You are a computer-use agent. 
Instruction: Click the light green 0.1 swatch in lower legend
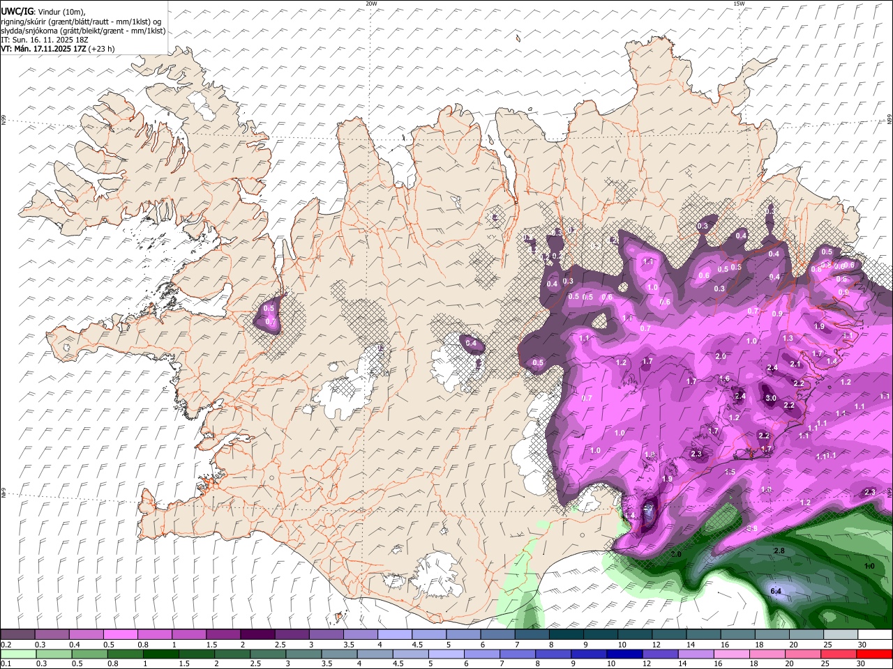pyautogui.click(x=17, y=654)
